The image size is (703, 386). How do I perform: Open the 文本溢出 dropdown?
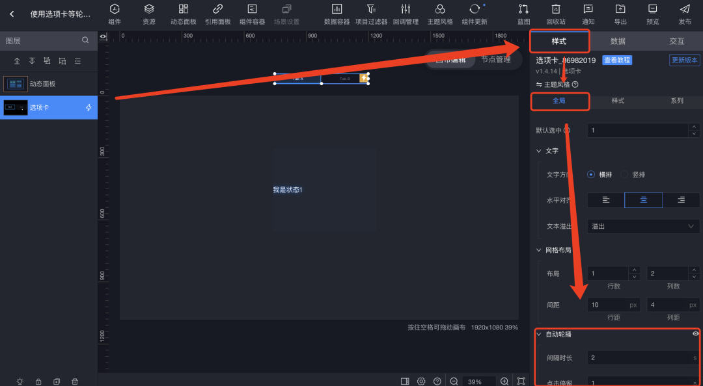[x=643, y=227]
